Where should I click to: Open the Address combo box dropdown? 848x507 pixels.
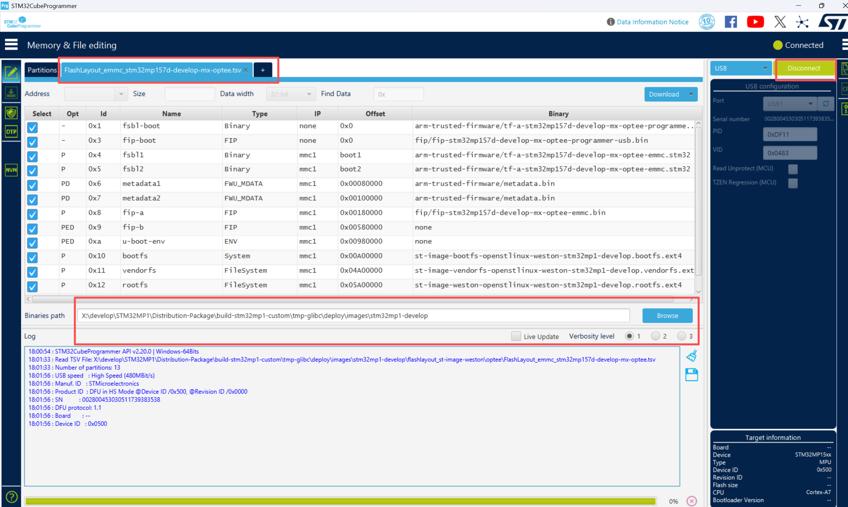[x=121, y=94]
